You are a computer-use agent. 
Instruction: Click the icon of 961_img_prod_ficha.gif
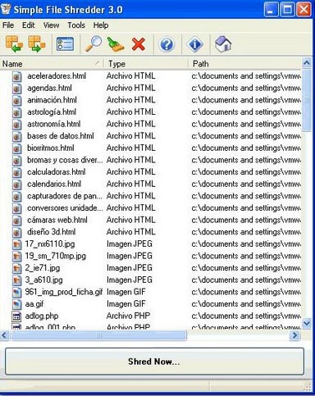click(x=17, y=292)
